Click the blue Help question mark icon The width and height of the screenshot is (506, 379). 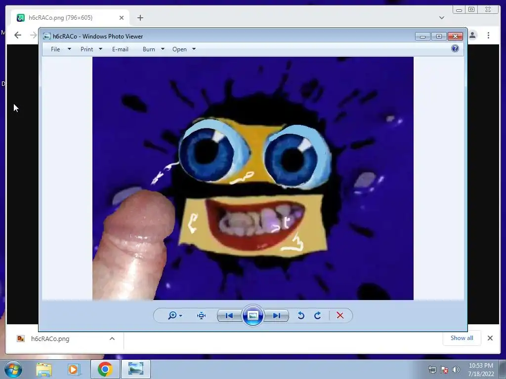(x=455, y=49)
